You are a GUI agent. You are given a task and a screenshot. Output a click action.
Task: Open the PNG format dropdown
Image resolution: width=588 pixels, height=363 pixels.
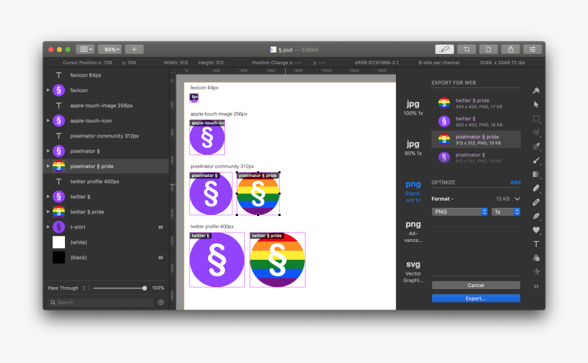tap(459, 212)
